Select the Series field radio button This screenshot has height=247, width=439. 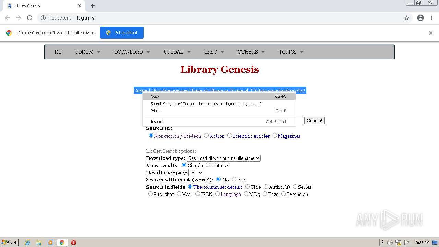pyautogui.click(x=295, y=187)
